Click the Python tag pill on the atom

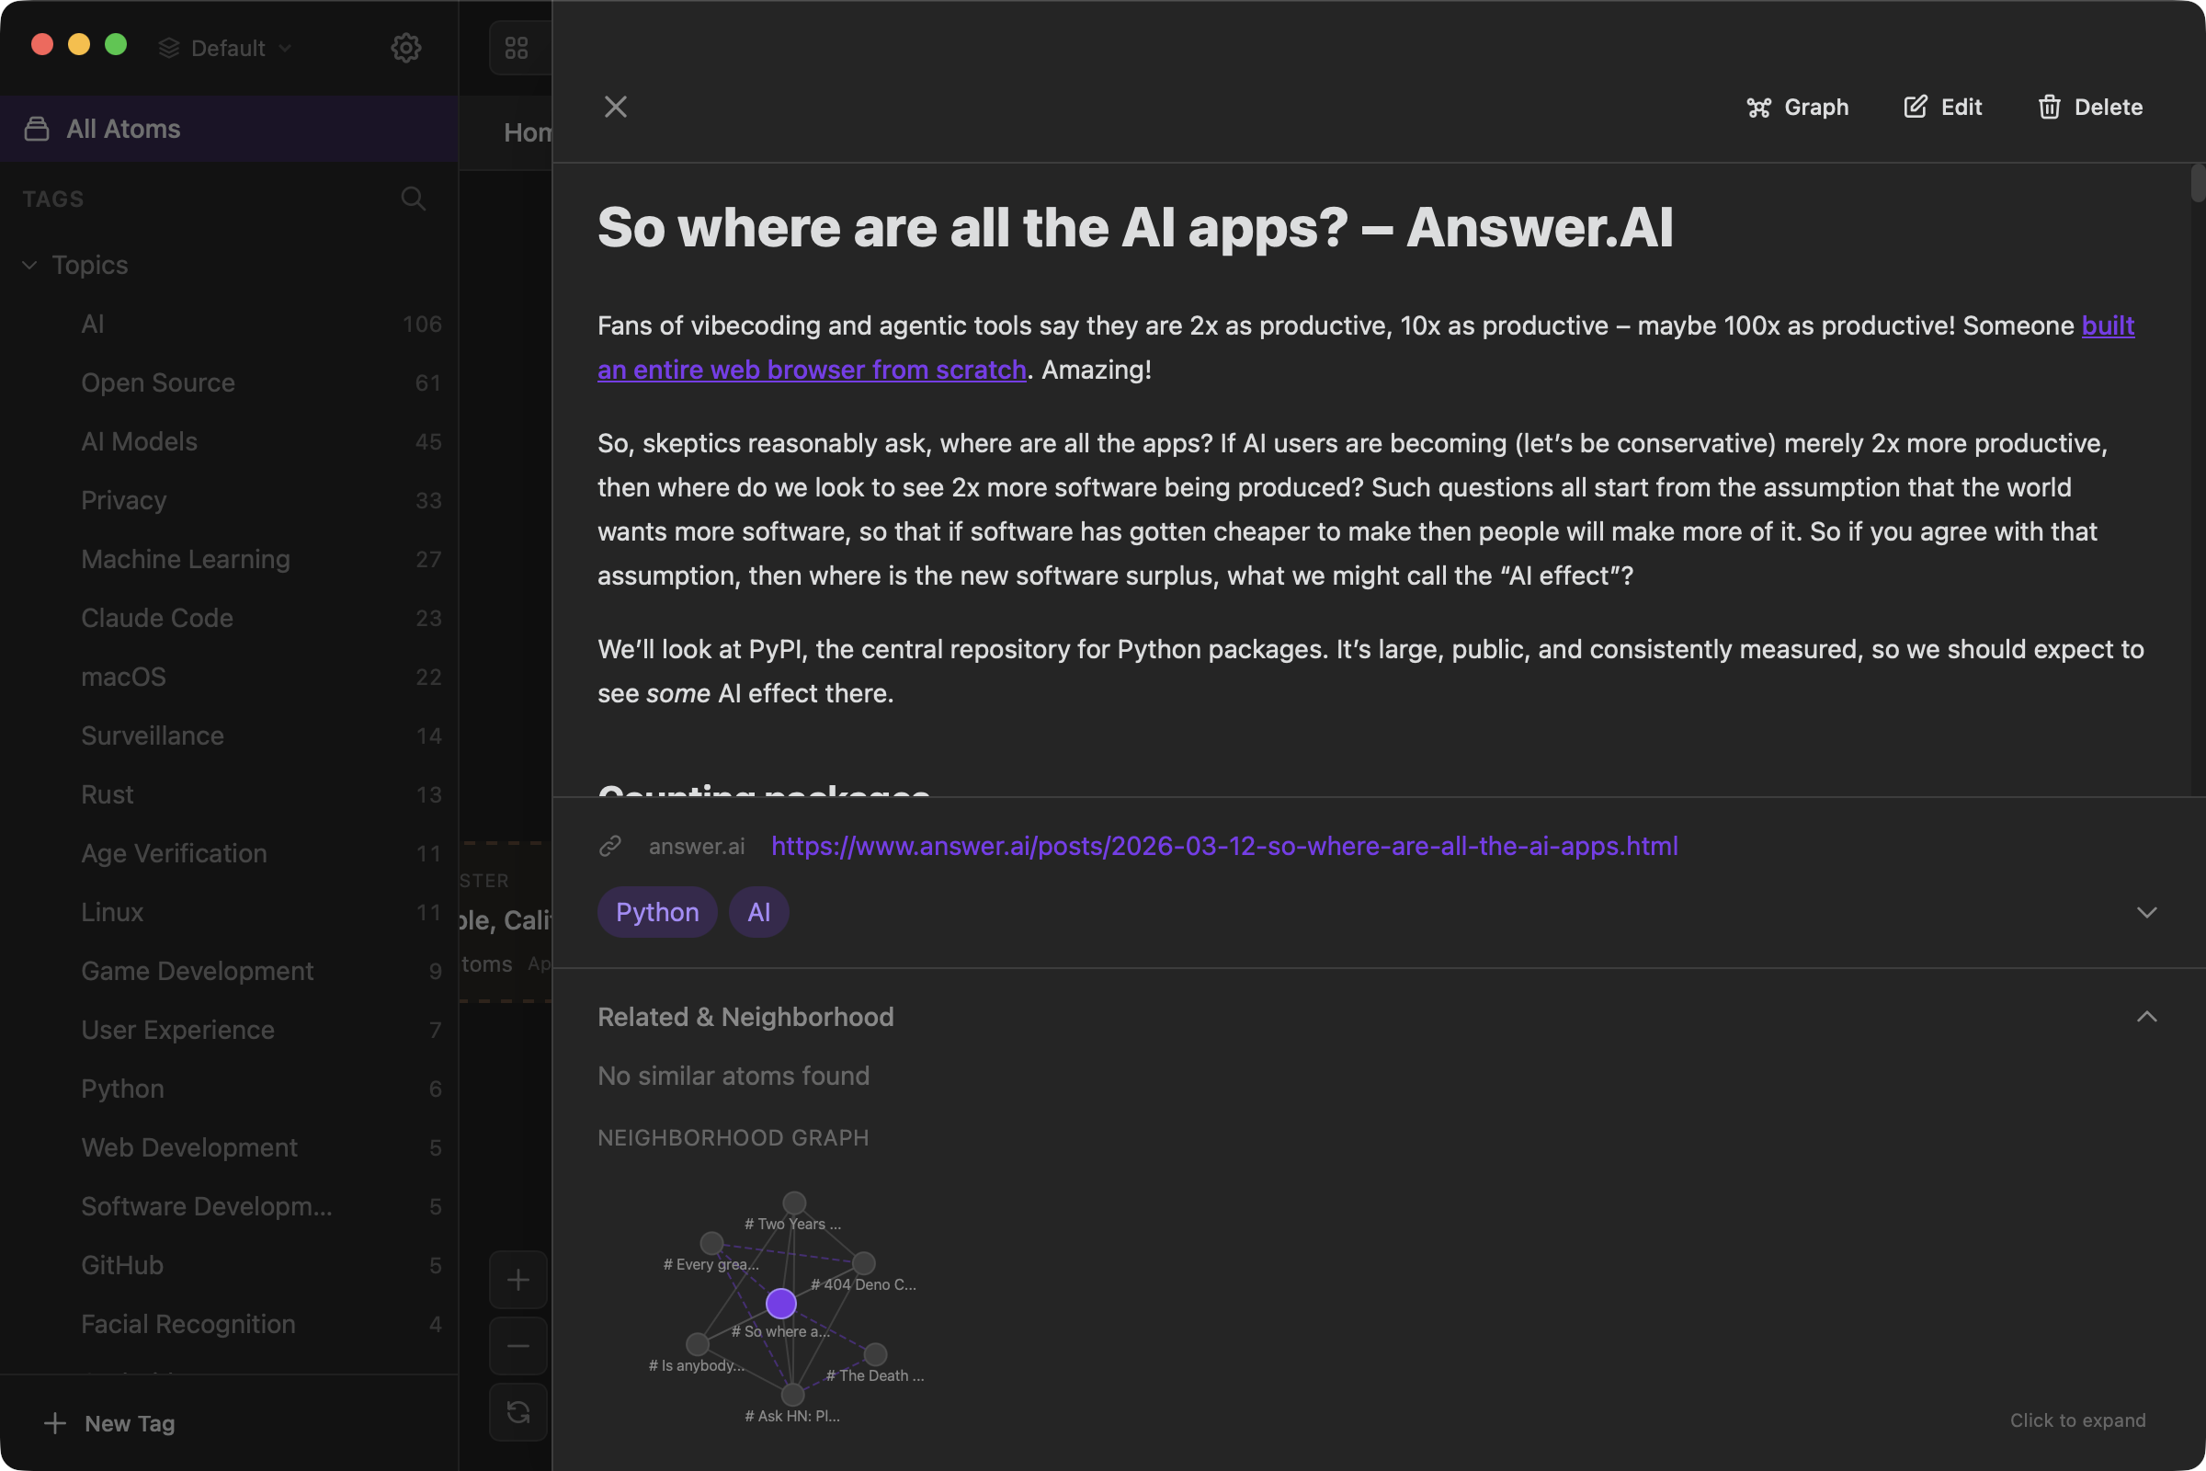[655, 911]
